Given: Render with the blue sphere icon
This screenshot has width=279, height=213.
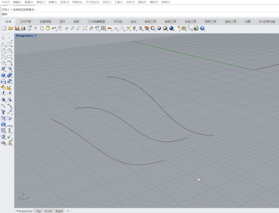Looking at the screenshot, I should (171, 28).
